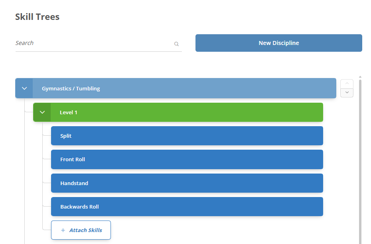Select the Front Roll skill
This screenshot has height=244, width=371.
[187, 159]
